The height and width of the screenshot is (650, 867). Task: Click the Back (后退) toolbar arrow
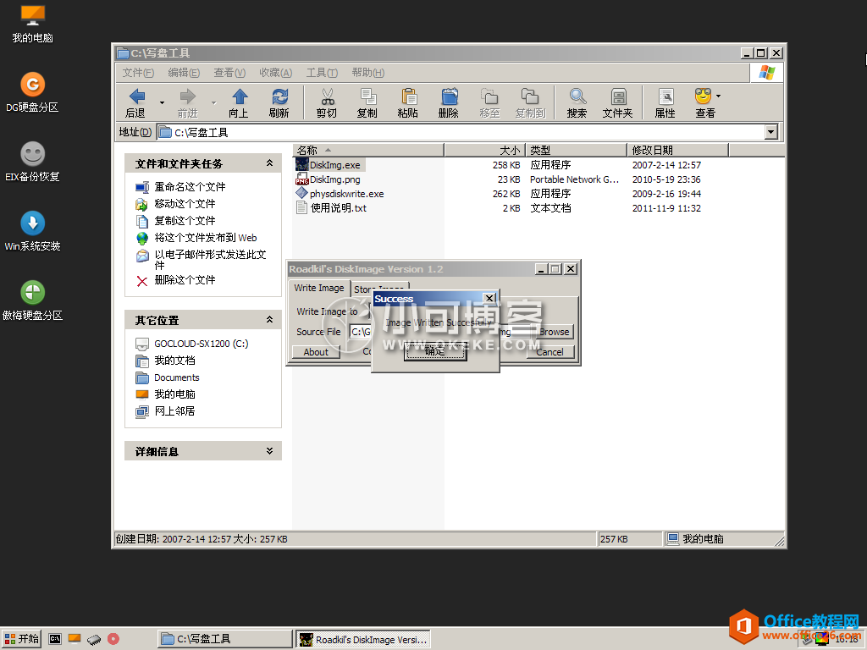pos(136,102)
